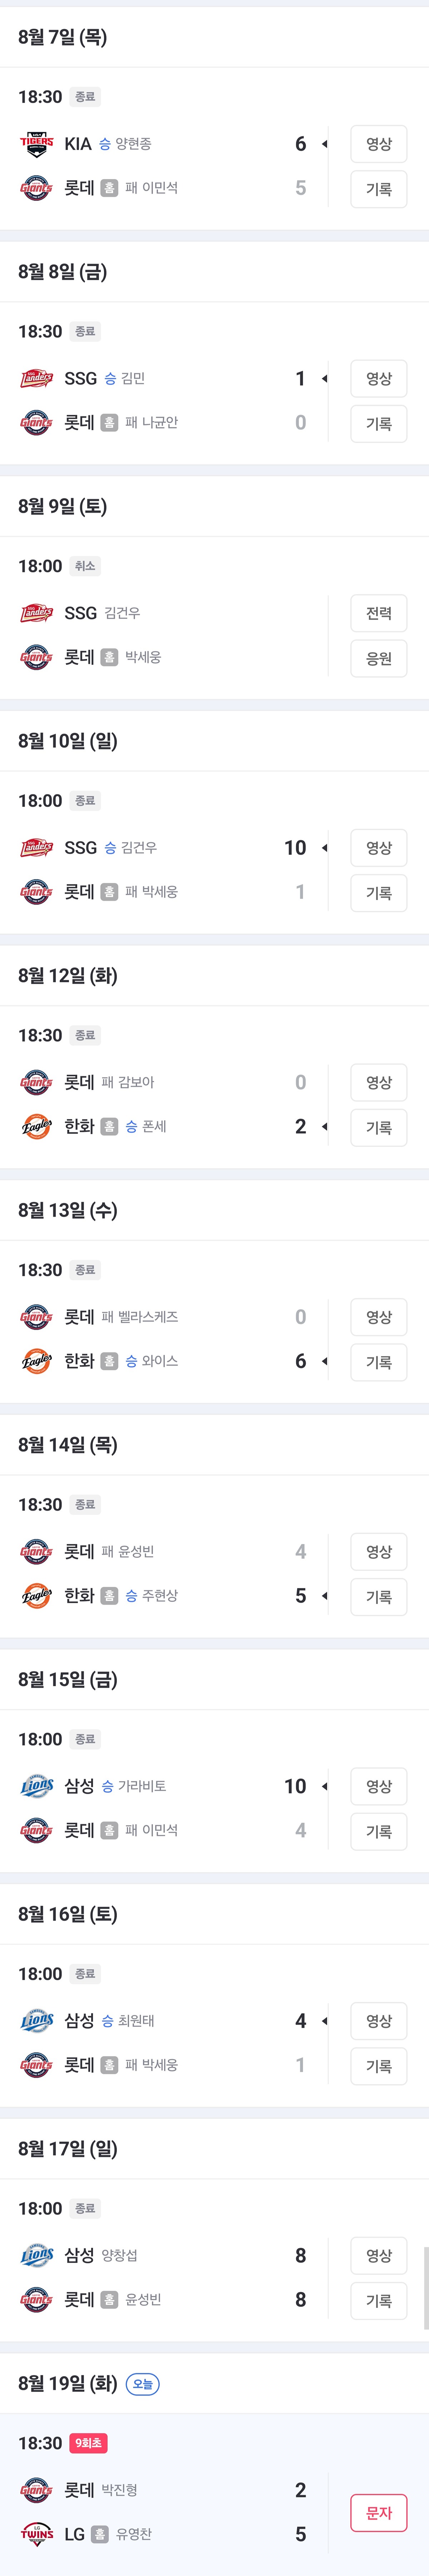This screenshot has height=2576, width=429.
Task: Open 전력 for cancelled August 9 game
Action: (378, 613)
